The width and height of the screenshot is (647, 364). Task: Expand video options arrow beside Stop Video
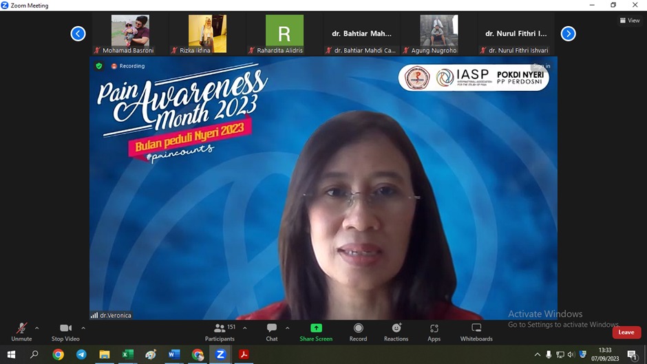pyautogui.click(x=83, y=328)
